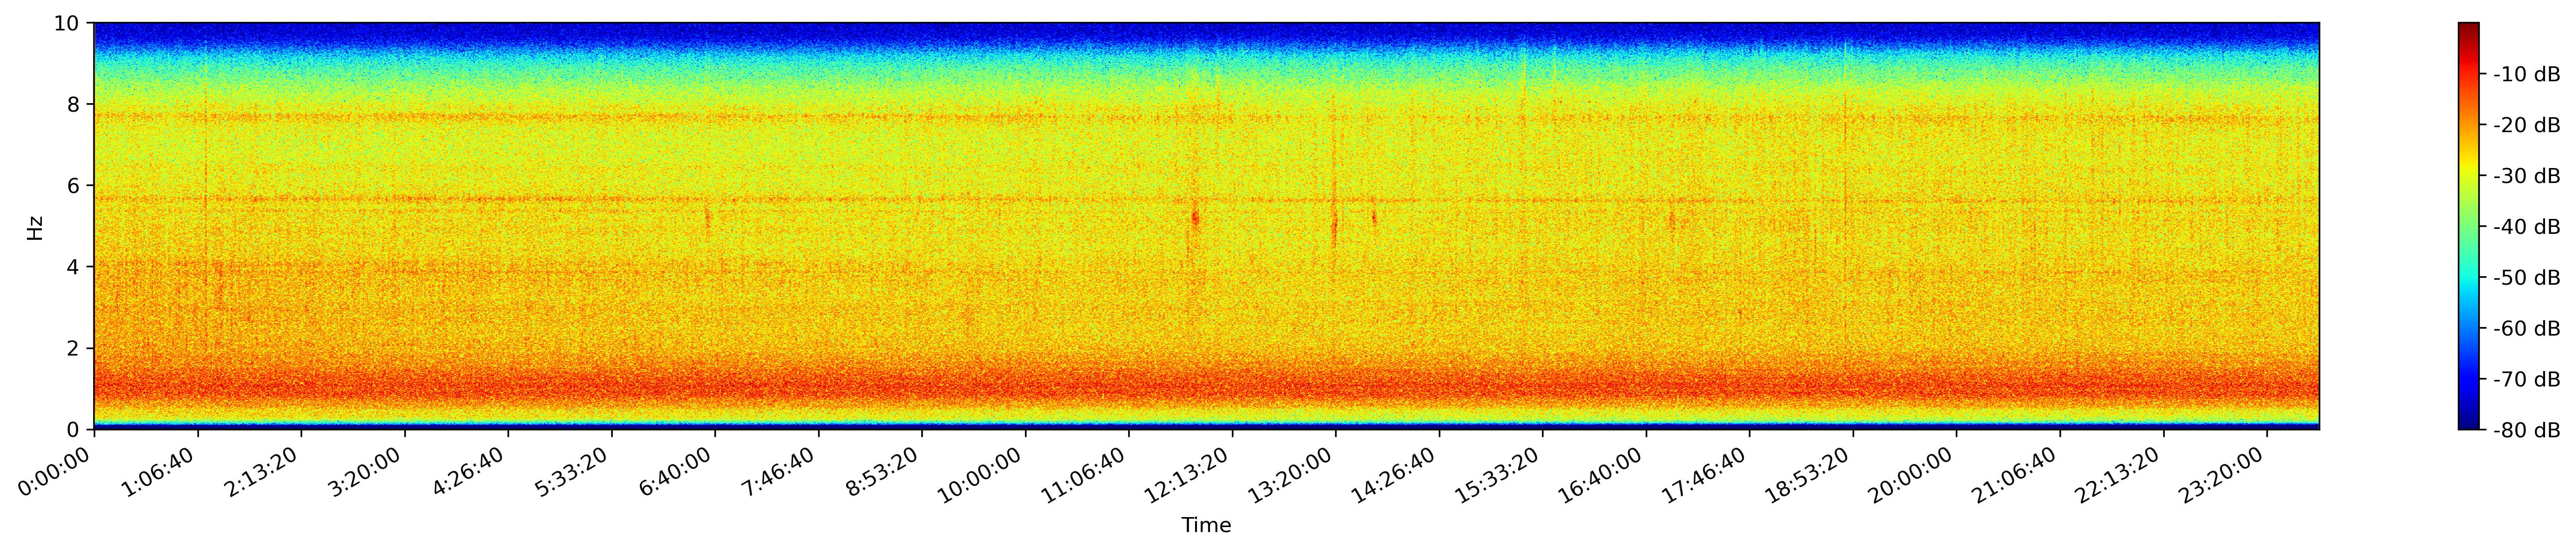This screenshot has width=2576, height=551.
Task: Click the dark red top of colorbar
Action: coord(2468,28)
